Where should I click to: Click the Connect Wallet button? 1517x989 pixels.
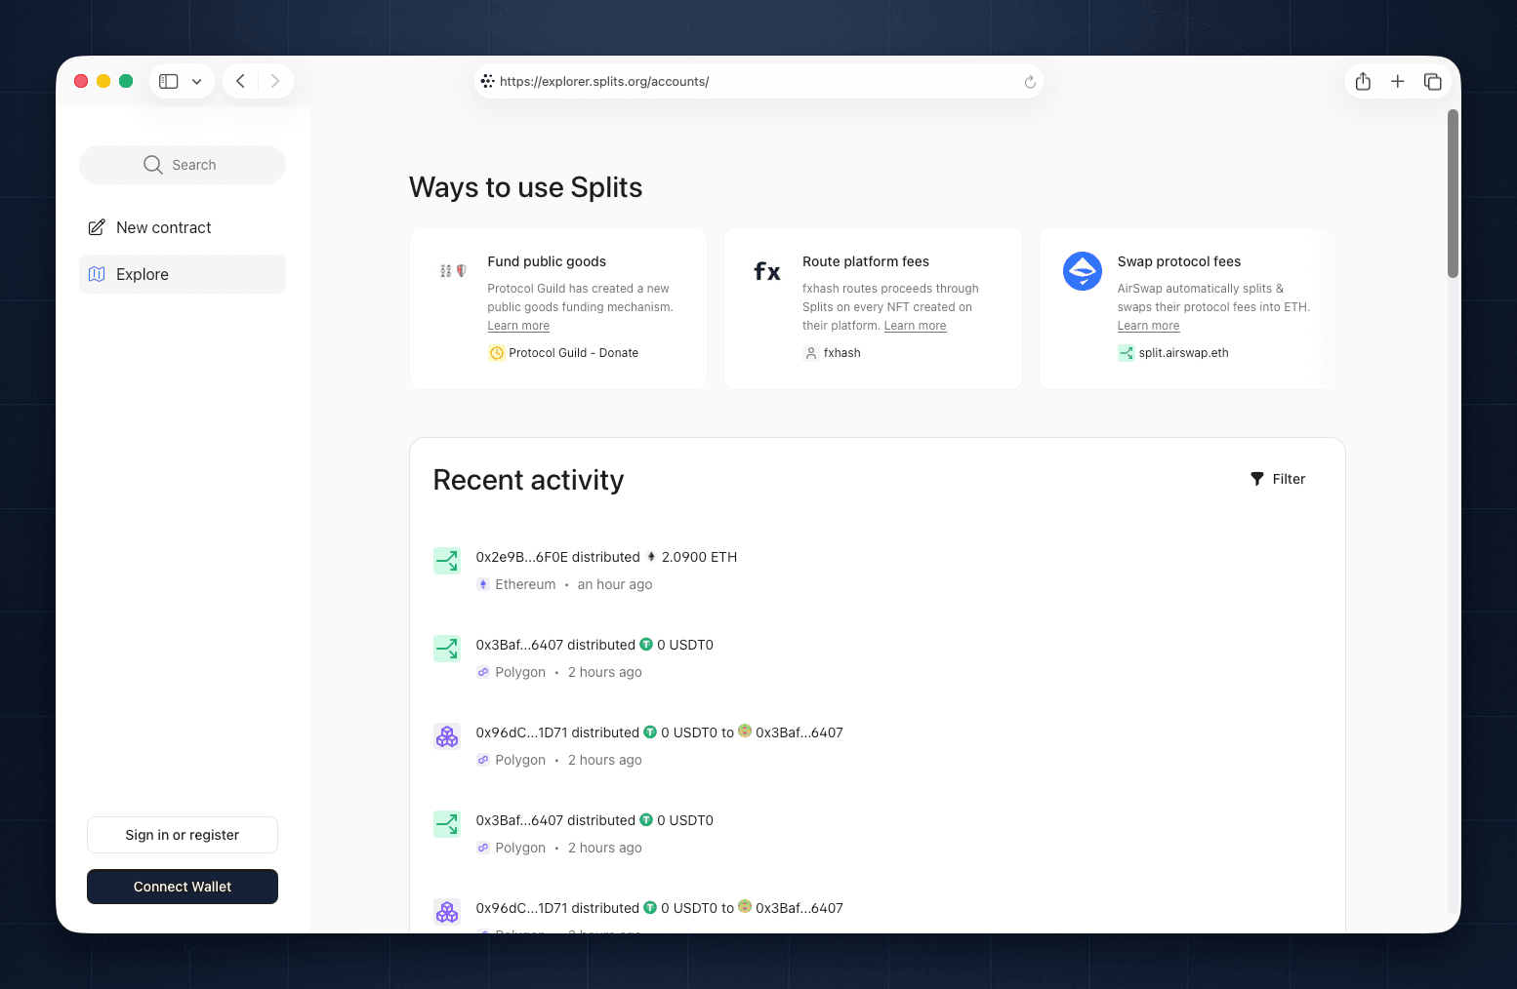coord(183,887)
